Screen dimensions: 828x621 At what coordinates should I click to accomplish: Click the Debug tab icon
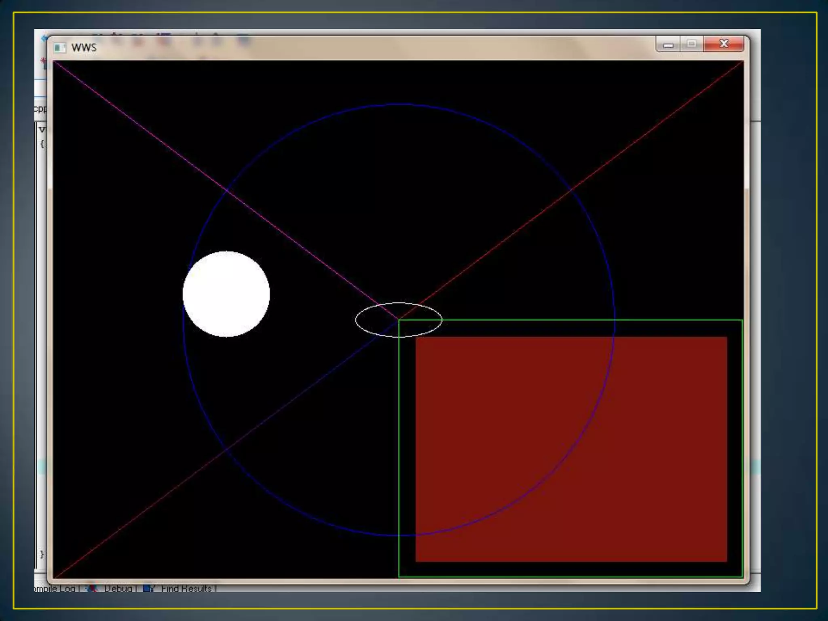(x=92, y=588)
